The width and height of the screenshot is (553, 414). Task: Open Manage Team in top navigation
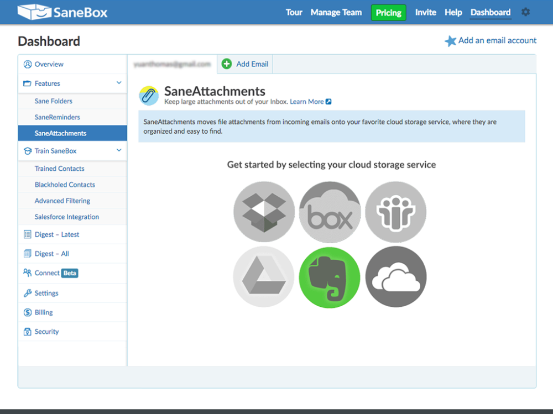point(336,12)
